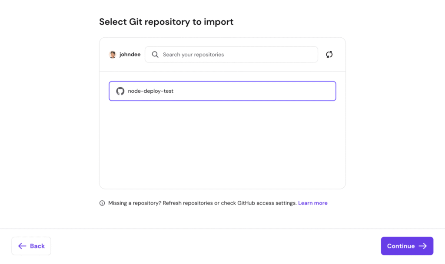The height and width of the screenshot is (264, 445).
Task: Click the refresh repositories icon
Action: click(x=329, y=54)
